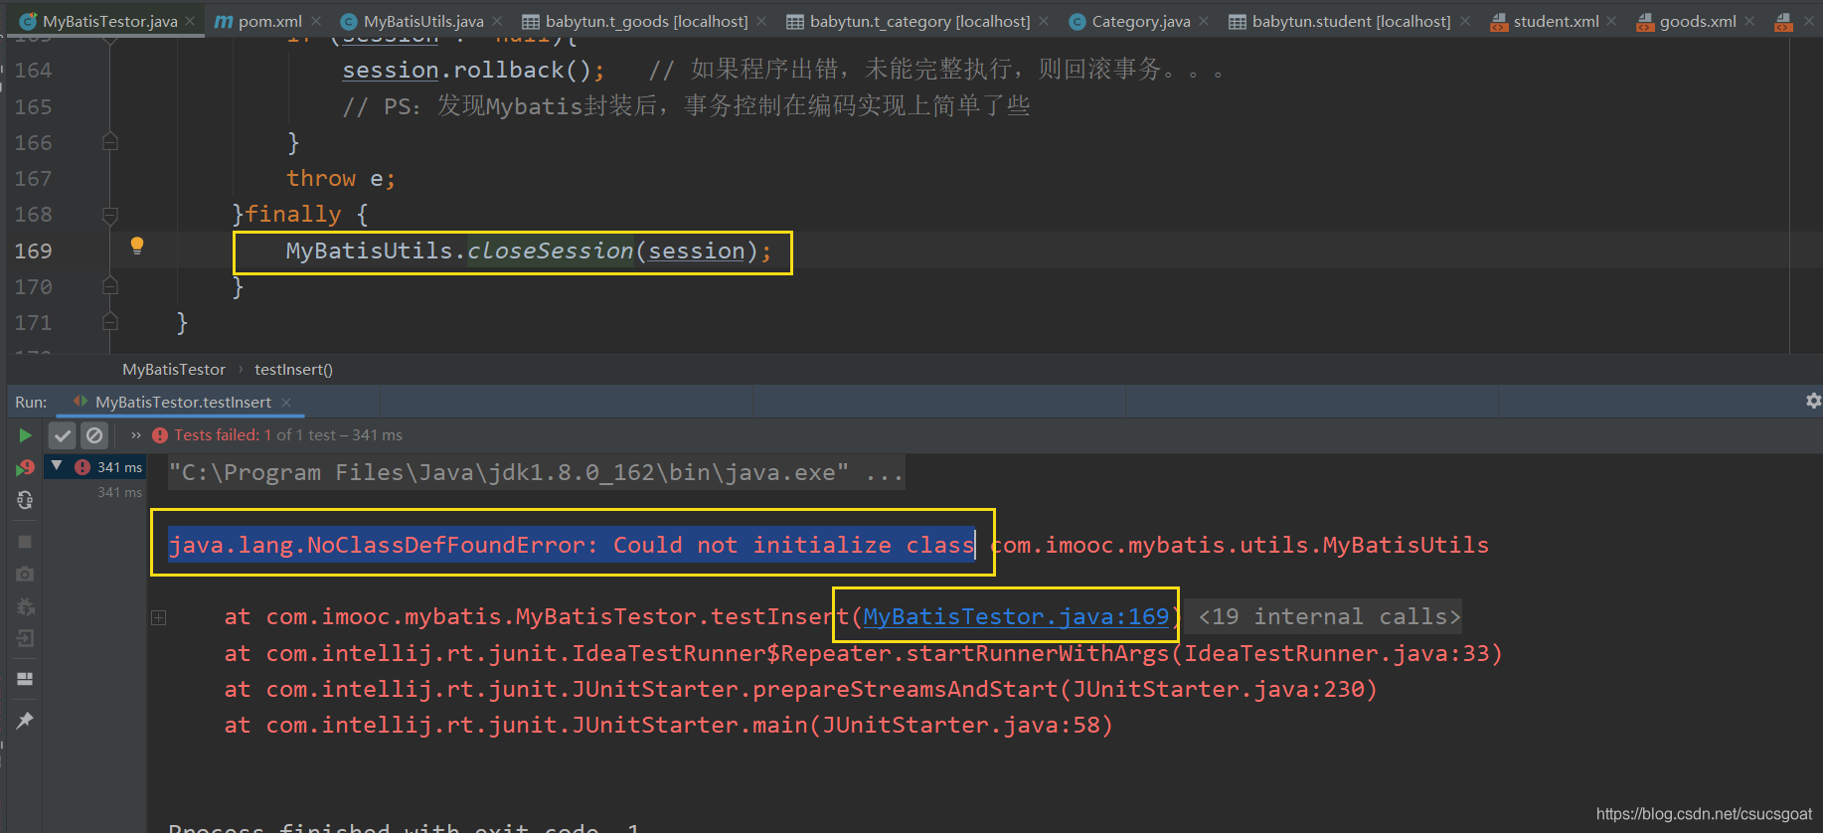1823x833 pixels.
Task: Click the Dump Threads camera icon
Action: tap(25, 574)
